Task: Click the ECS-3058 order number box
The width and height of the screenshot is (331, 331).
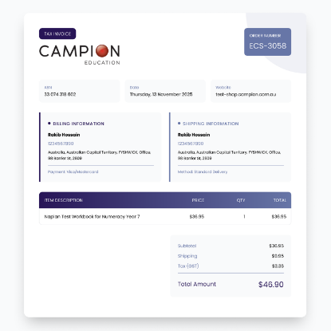Action: coord(267,41)
